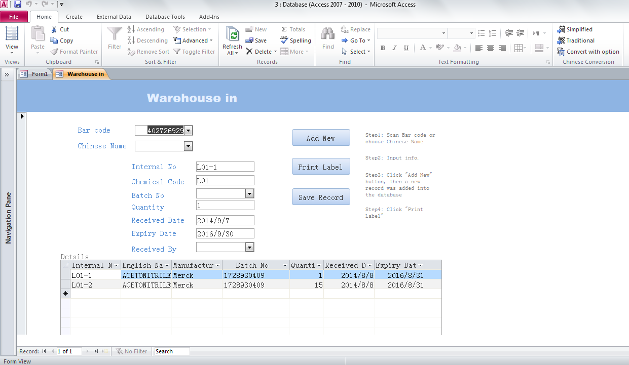
Task: Click the Font Color button
Action: coord(423,48)
